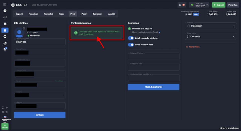241x131 pixels.
Task: Click the green Deposit button in header
Action: click(x=219, y=5)
